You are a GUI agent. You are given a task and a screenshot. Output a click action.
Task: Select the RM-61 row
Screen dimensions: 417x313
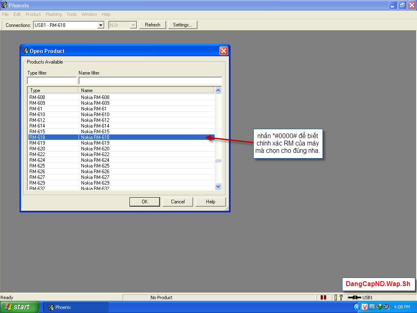coord(121,109)
